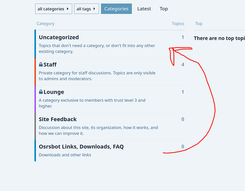Open the Site Feedback category
The image size is (245, 191).
click(58, 119)
